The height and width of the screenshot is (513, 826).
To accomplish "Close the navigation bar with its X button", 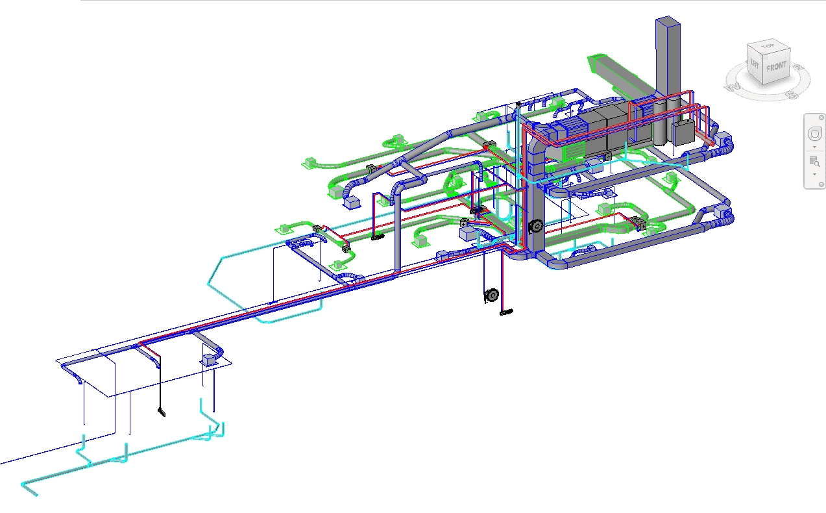I will pos(821,117).
